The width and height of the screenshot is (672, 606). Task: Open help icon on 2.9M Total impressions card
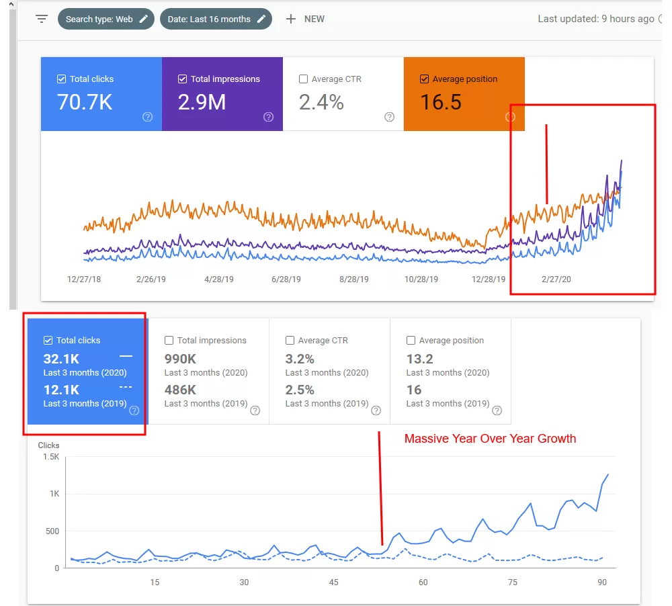269,117
